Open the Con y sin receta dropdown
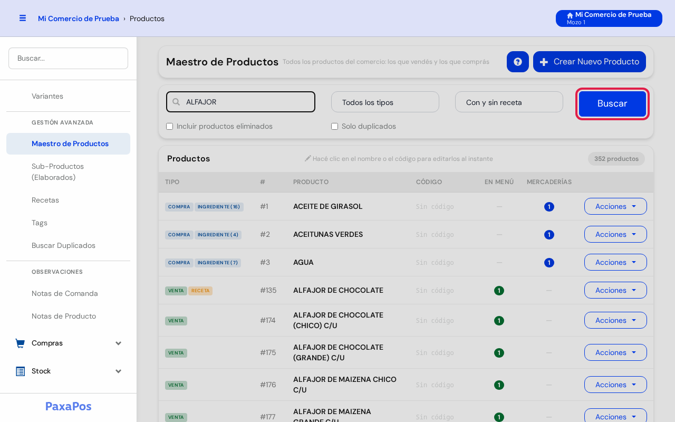 coord(509,102)
